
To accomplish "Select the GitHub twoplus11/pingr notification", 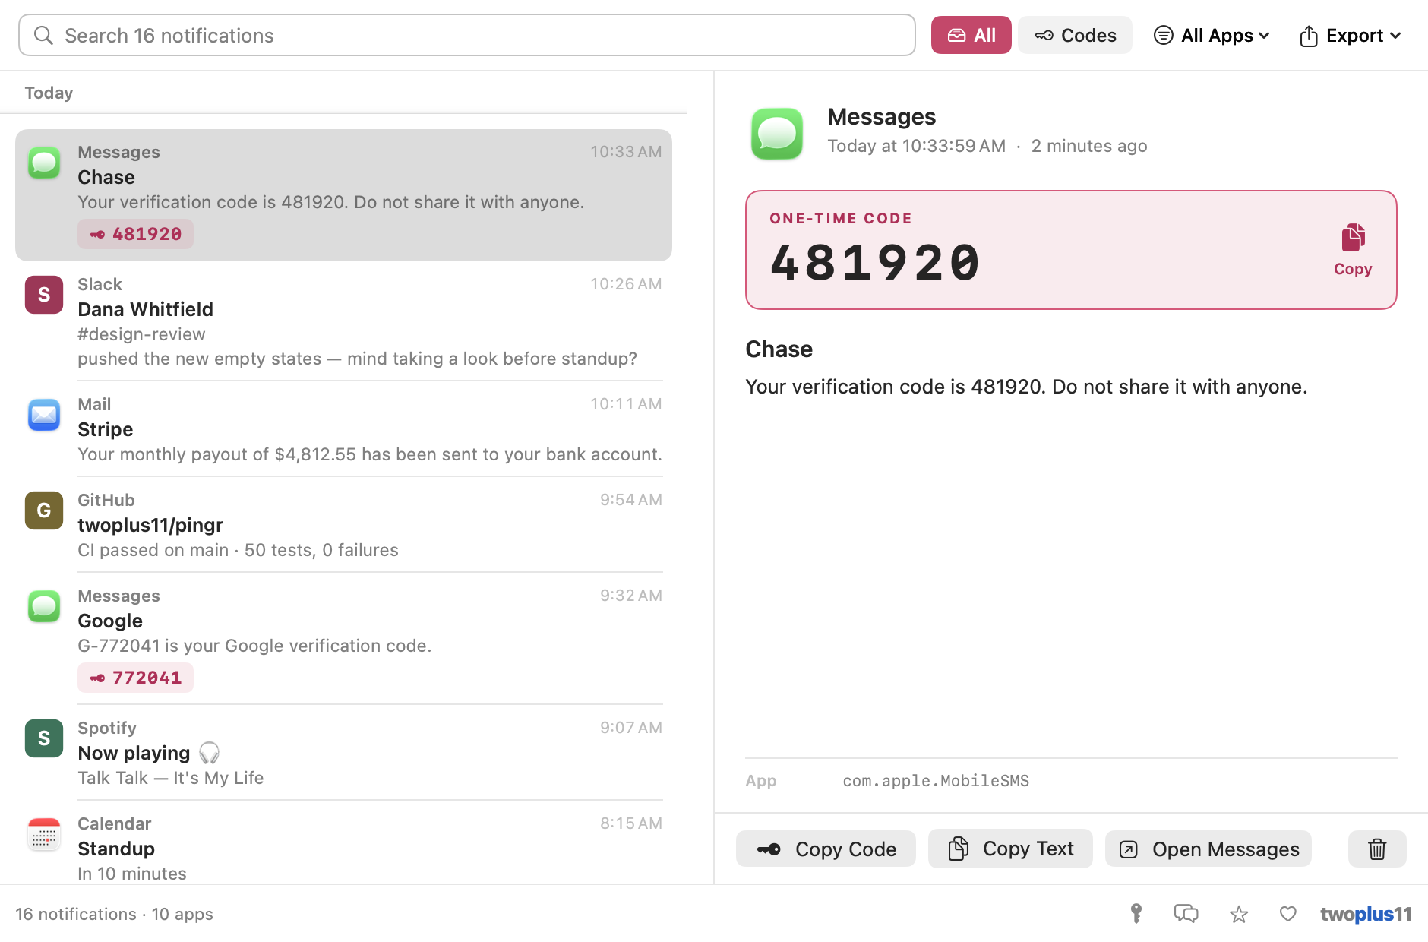I will 343,525.
